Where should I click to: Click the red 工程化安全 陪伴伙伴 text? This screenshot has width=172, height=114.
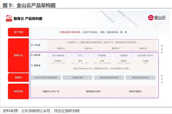coord(70,32)
